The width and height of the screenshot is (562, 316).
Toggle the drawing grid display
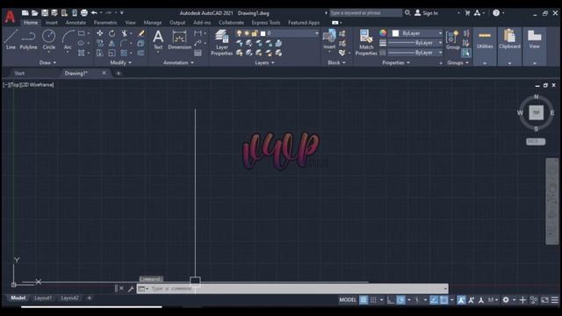[364, 300]
